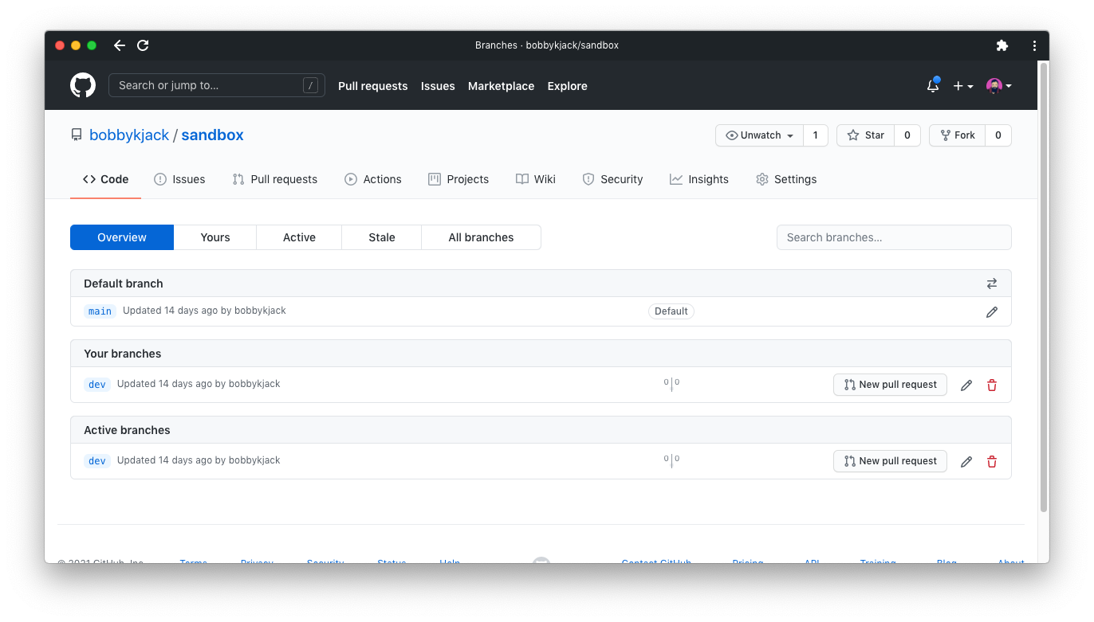
Task: Star the sandbox repository
Action: (865, 135)
